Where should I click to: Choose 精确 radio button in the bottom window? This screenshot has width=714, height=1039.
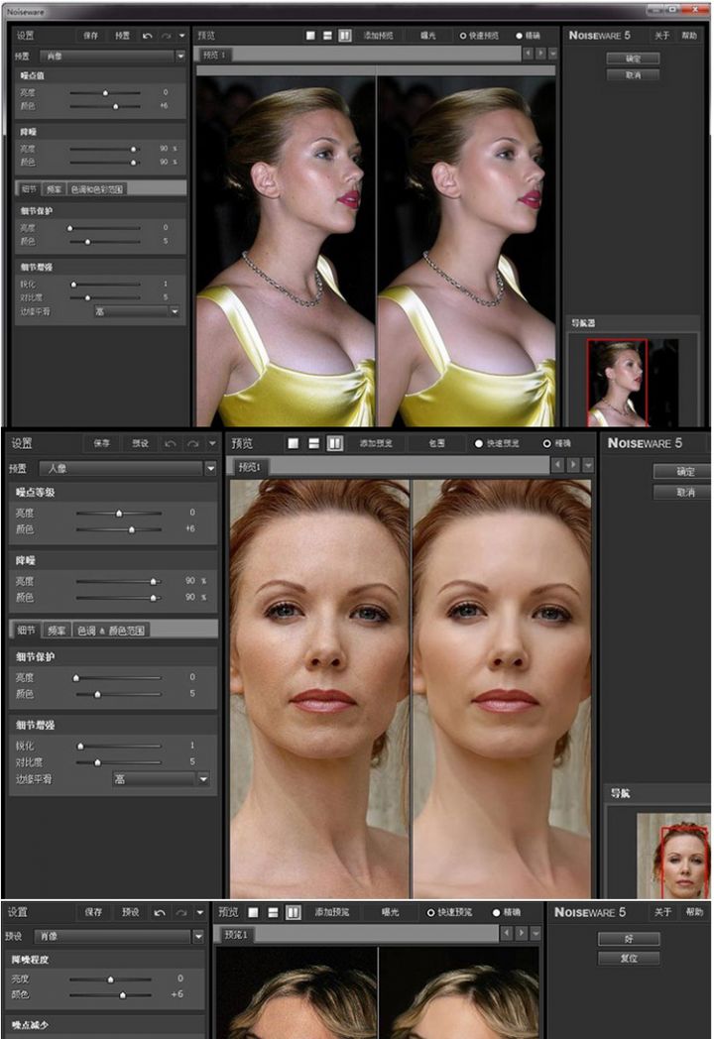(x=496, y=912)
